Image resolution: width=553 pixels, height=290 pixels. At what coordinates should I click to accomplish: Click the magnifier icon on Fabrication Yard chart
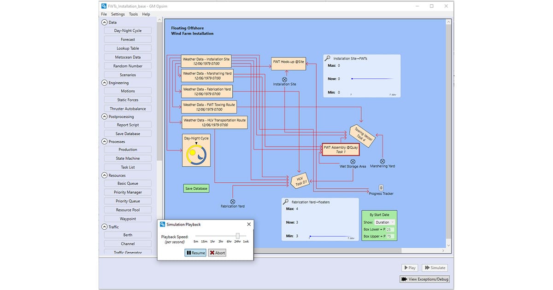[x=286, y=202]
